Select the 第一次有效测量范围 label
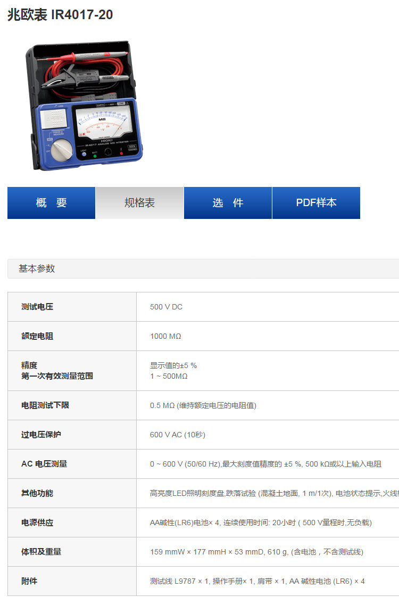Screen dimensions: 399x604 pyautogui.click(x=57, y=376)
